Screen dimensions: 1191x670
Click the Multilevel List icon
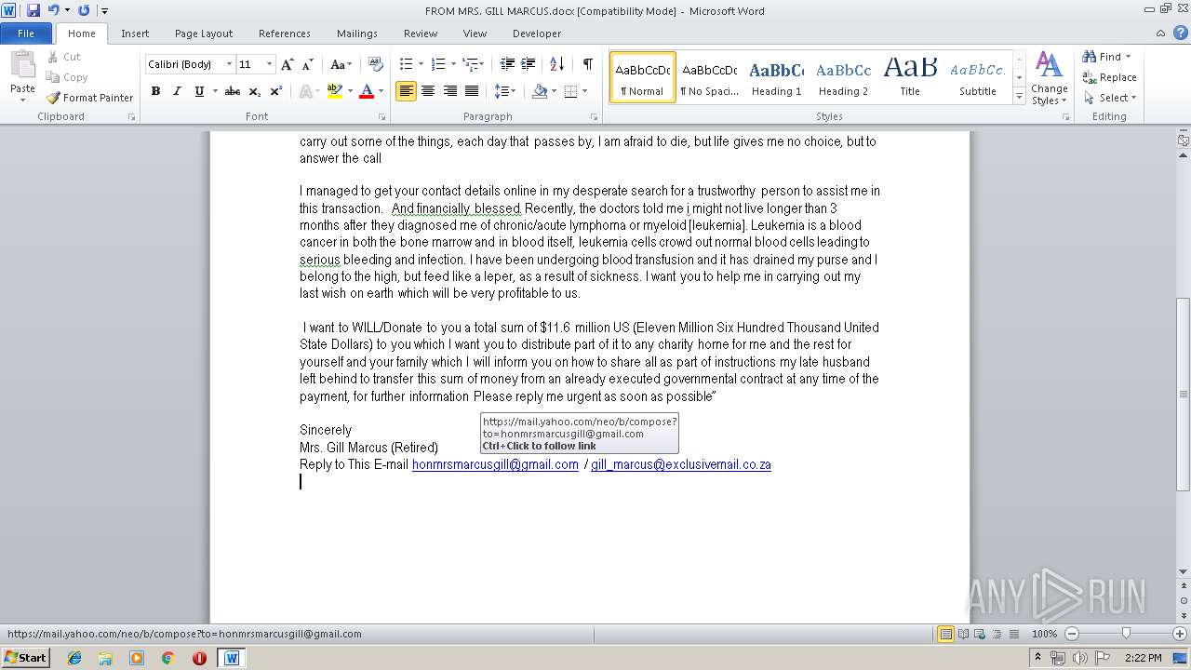471,64
